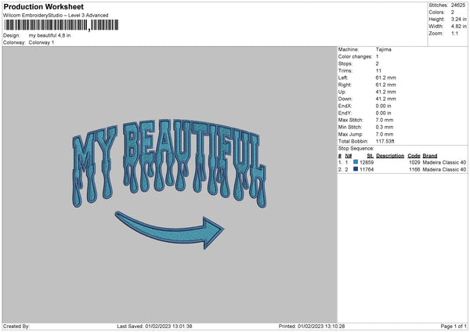
Task: Click the Wilcom EmbroideryStudio subtitle text
Action: 56,16
